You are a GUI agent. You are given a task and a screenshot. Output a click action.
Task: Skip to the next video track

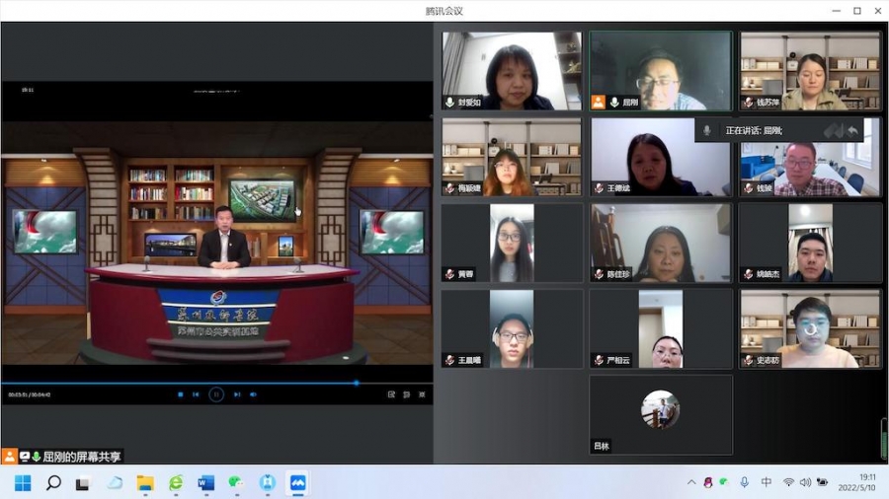tap(236, 394)
